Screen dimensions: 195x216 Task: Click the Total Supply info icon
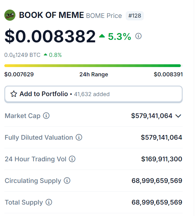(49, 202)
